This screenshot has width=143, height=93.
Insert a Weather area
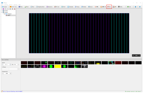pyautogui.click(x=84, y=7)
